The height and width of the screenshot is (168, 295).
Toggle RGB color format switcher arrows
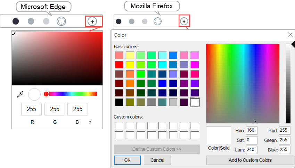(x=90, y=122)
